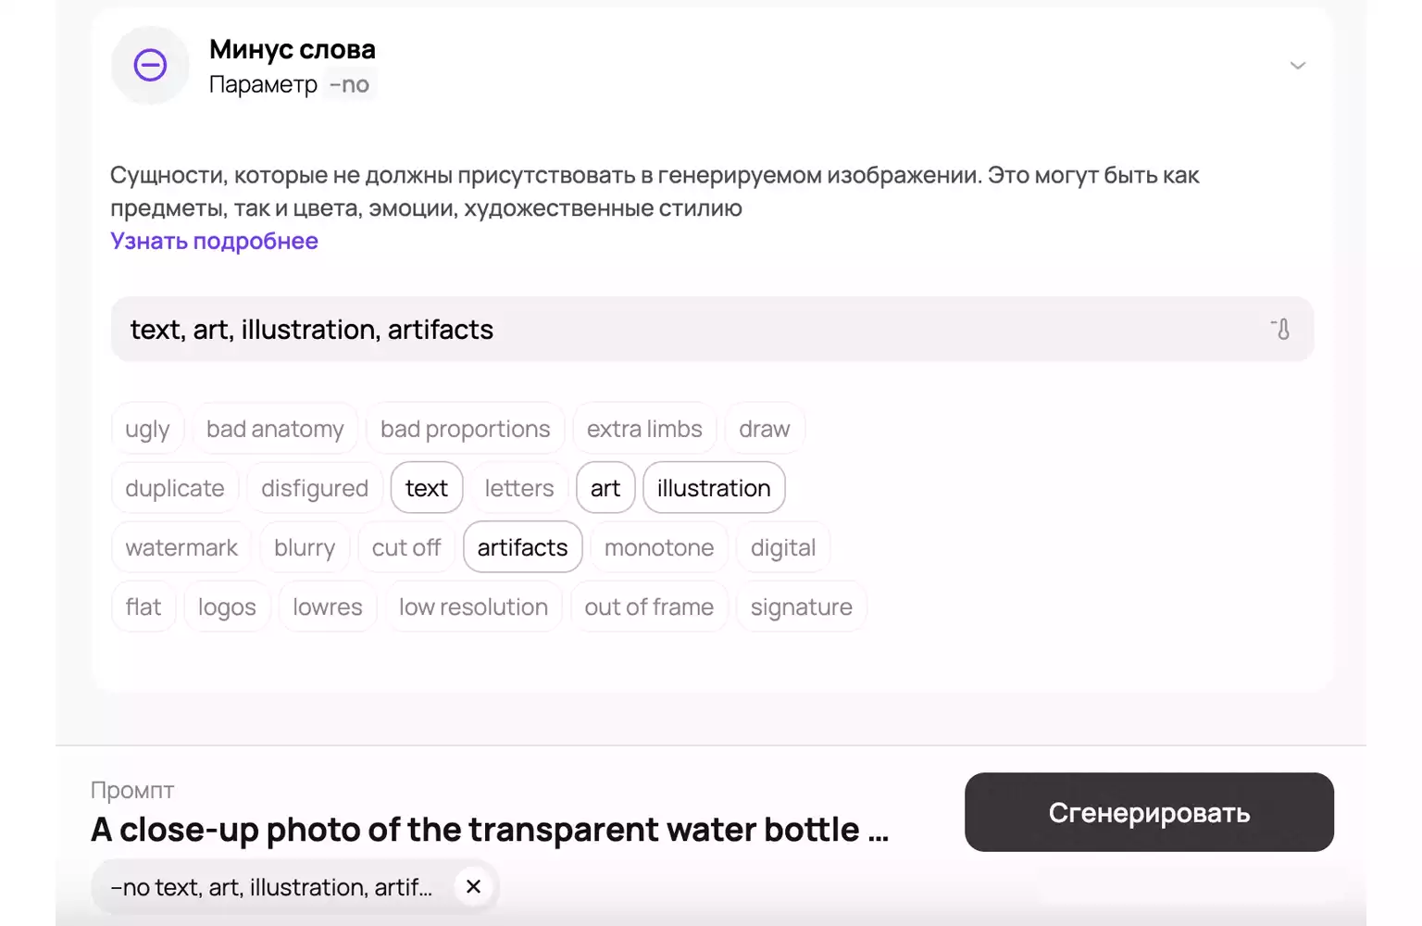
Task: Click the purple minus circle icon
Action: tap(150, 65)
